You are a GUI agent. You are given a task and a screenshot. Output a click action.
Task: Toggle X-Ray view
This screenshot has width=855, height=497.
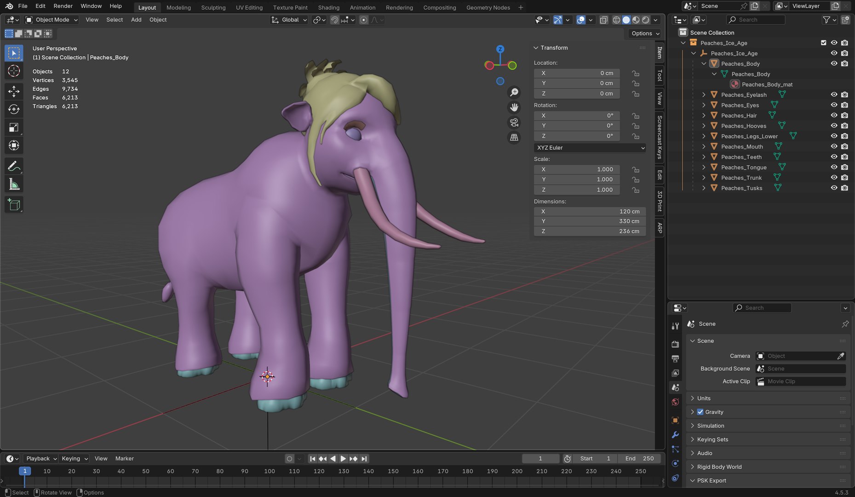click(x=604, y=20)
